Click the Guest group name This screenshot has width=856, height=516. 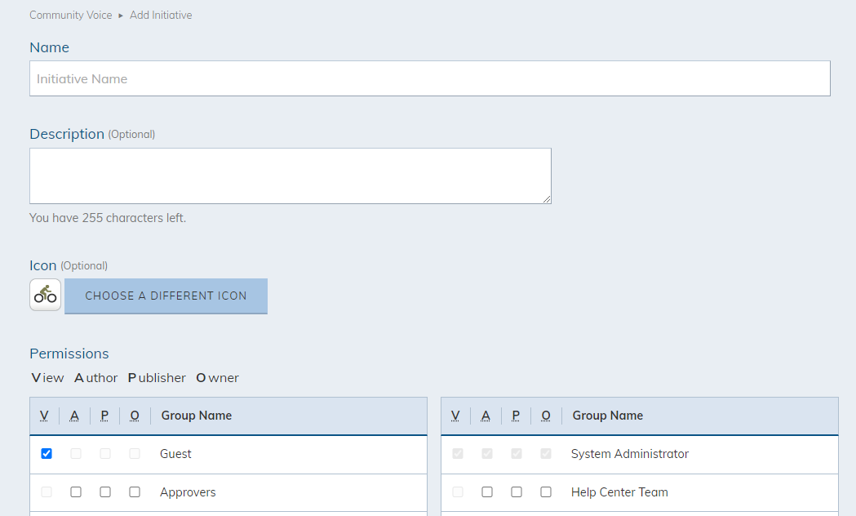pyautogui.click(x=175, y=454)
